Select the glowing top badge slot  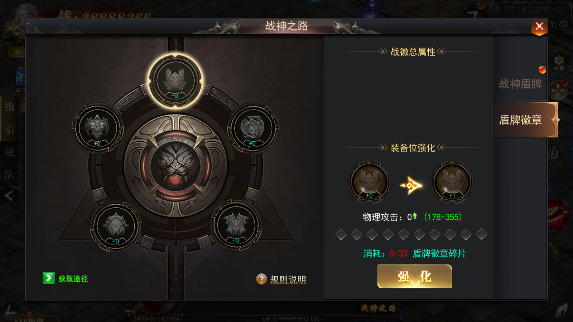coord(175,81)
